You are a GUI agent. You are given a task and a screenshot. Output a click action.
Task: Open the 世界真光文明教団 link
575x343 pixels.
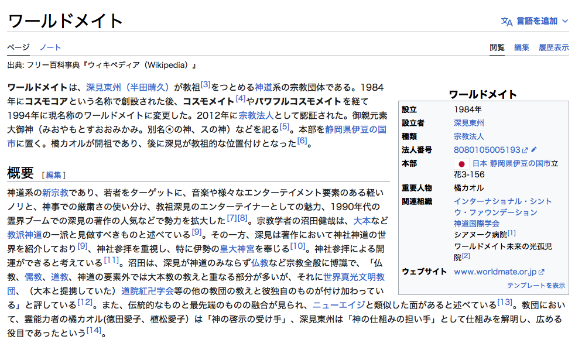196,284
